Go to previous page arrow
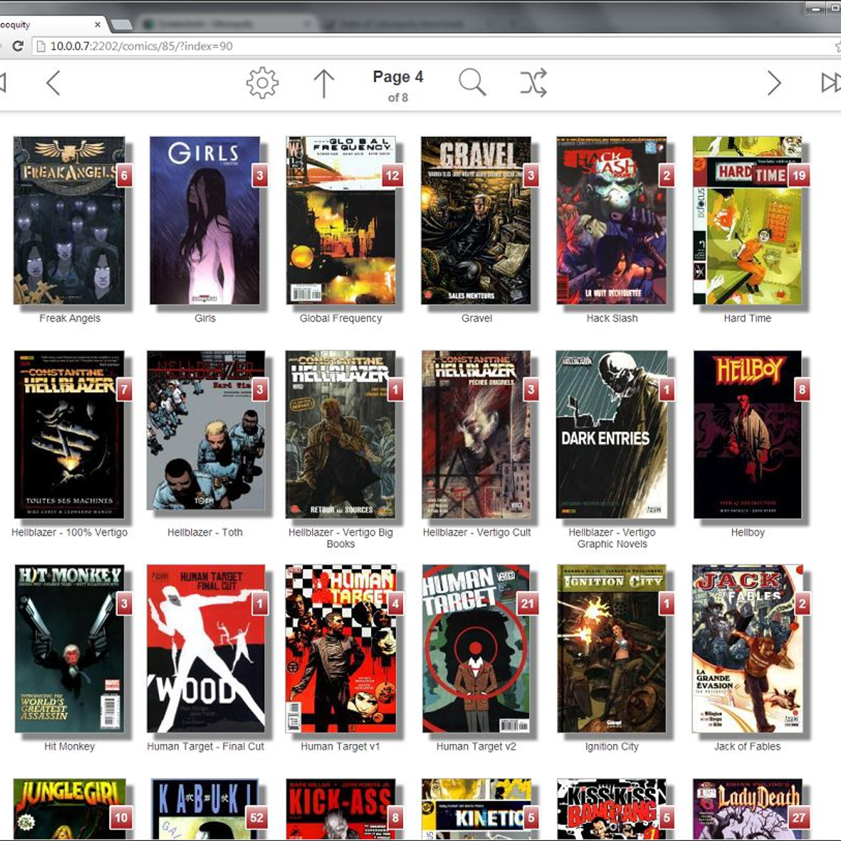This screenshot has width=841, height=841. pos(53,83)
